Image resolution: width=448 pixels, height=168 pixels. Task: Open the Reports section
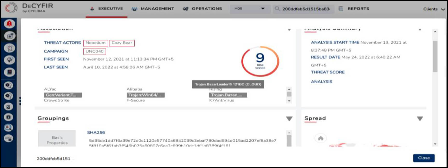click(358, 9)
